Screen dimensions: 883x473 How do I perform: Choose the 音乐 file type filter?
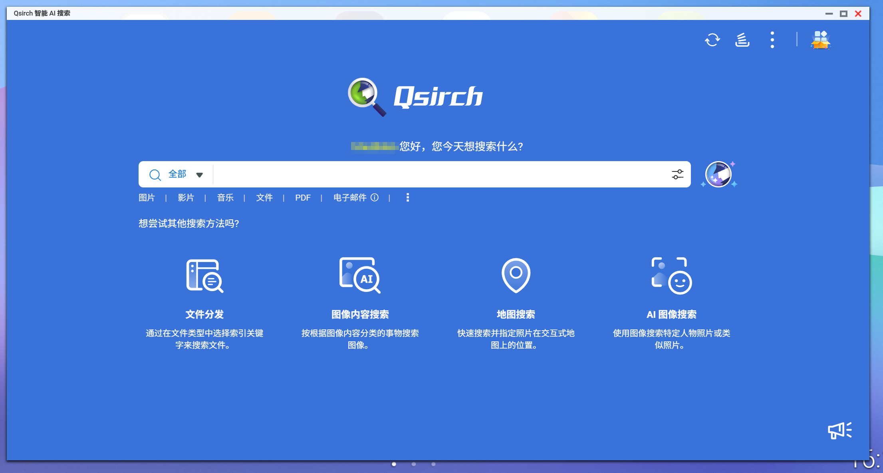(225, 197)
